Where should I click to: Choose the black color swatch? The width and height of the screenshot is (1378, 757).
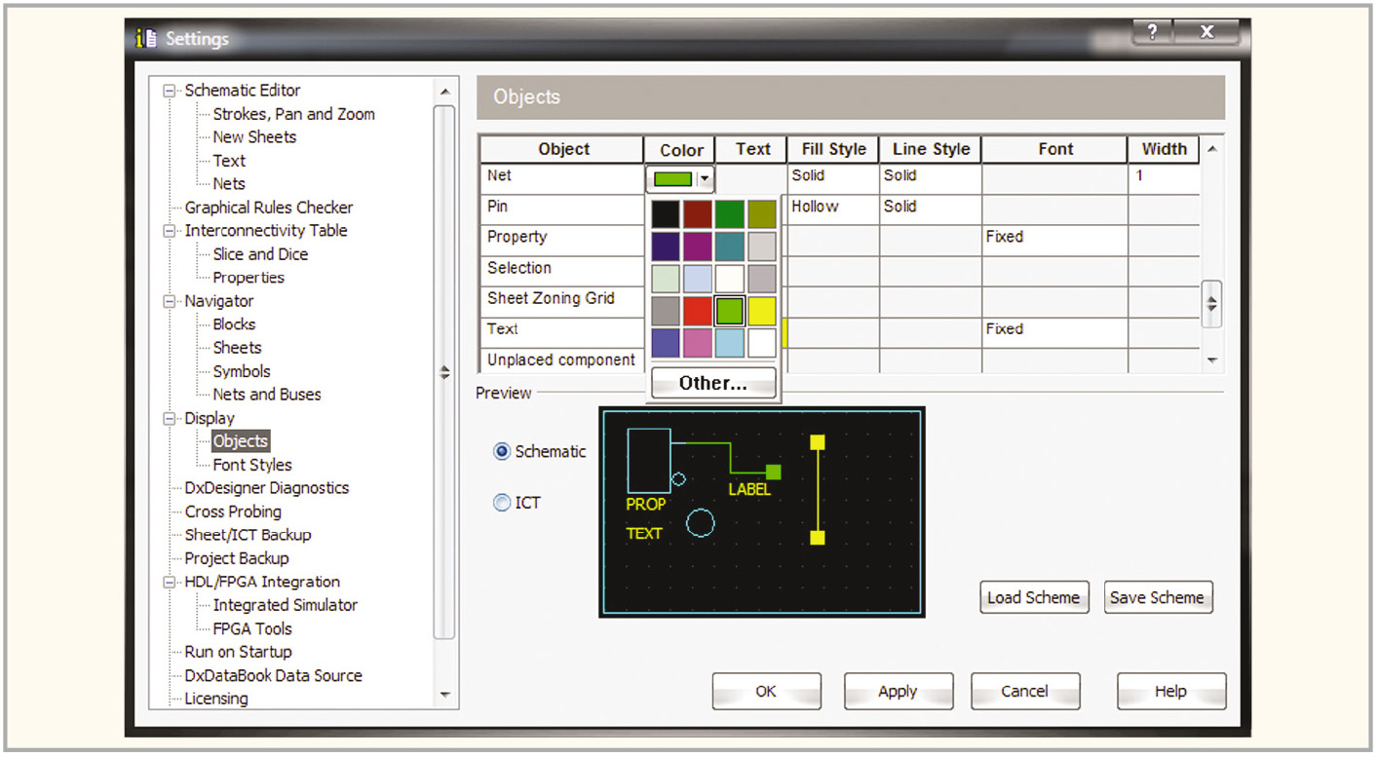coord(666,214)
